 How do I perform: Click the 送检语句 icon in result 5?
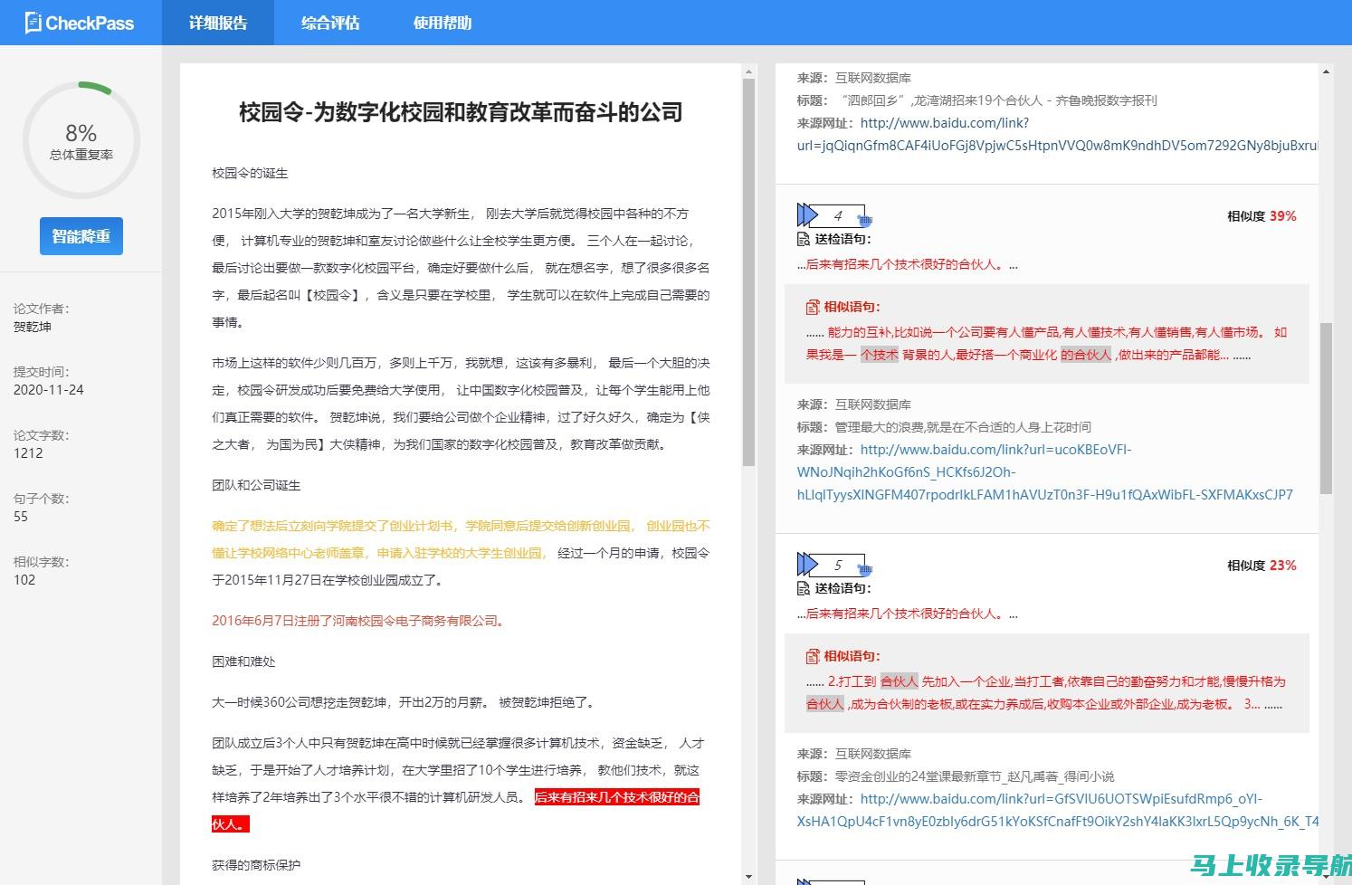804,588
